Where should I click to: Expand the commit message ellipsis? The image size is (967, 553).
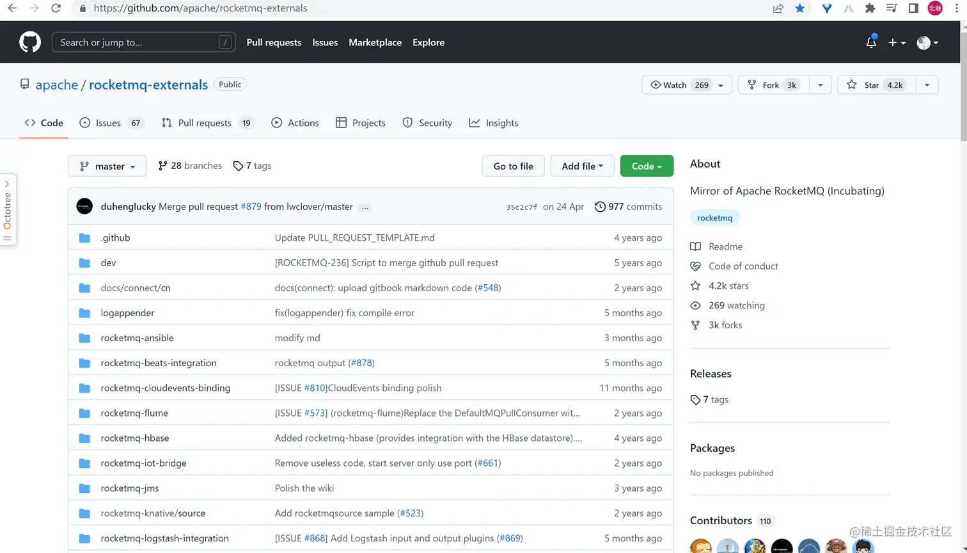click(365, 207)
